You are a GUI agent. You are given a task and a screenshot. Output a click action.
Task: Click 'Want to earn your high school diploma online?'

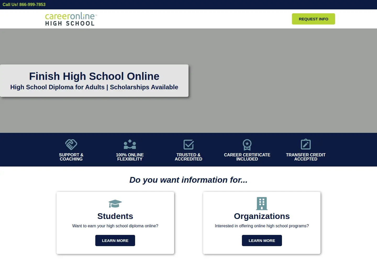click(115, 226)
